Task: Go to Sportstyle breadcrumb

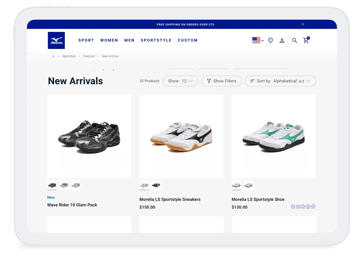Action: (69, 56)
